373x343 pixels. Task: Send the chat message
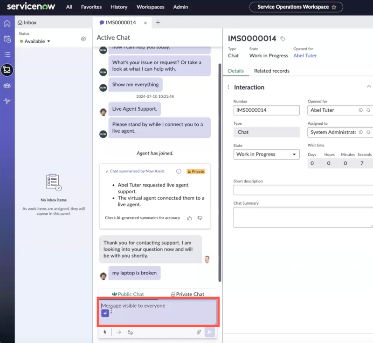tap(209, 332)
